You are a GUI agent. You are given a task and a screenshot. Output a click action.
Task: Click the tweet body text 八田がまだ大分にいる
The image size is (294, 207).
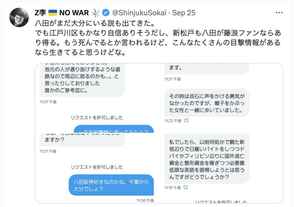click(x=95, y=23)
